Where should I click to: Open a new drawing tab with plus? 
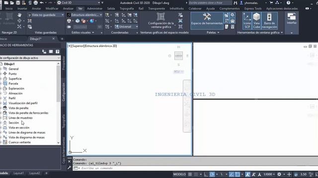click(x=62, y=39)
